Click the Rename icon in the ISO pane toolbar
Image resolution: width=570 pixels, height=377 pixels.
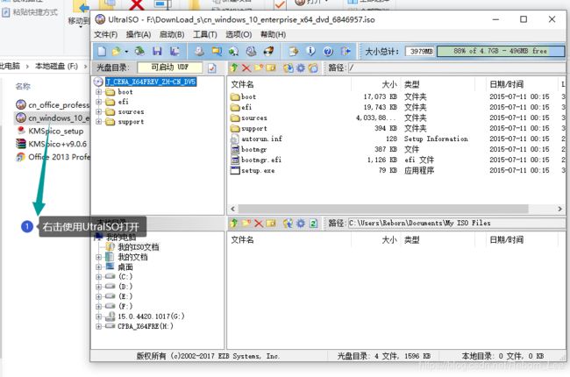click(x=271, y=68)
